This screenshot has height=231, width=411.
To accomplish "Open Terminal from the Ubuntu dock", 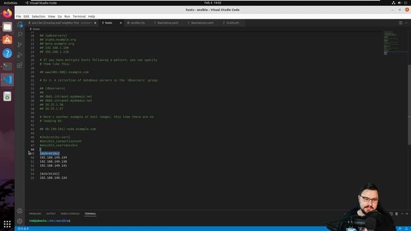I will (x=7, y=66).
